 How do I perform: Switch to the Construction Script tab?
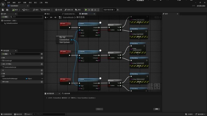[x=69, y=14]
